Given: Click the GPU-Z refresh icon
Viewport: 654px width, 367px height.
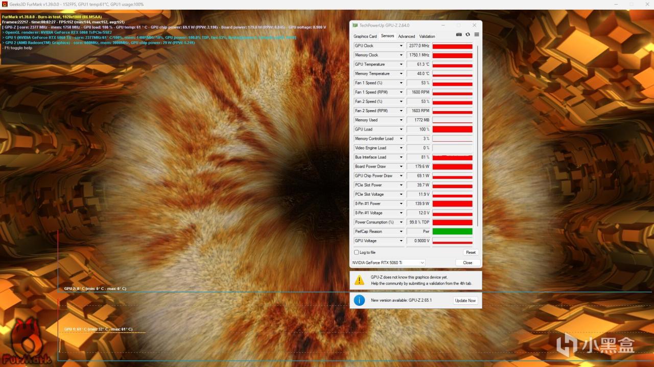Looking at the screenshot, I should [x=468, y=35].
